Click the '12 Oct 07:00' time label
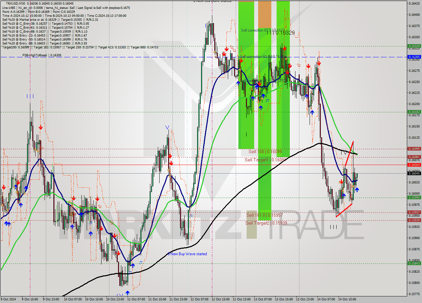The width and height of the screenshot is (422, 303). [x=199, y=299]
